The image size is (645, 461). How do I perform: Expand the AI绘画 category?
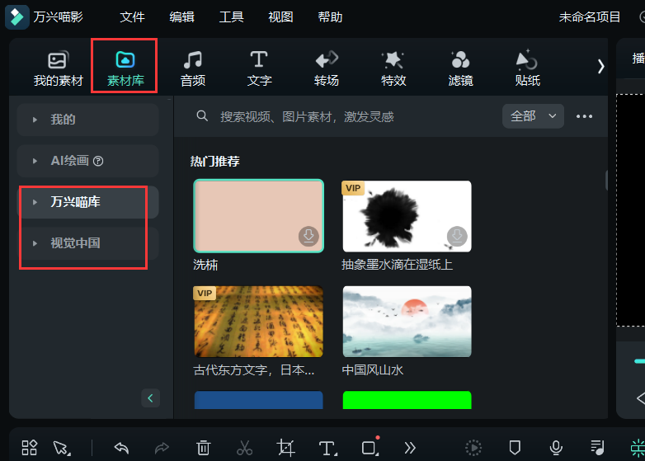[x=87, y=161]
